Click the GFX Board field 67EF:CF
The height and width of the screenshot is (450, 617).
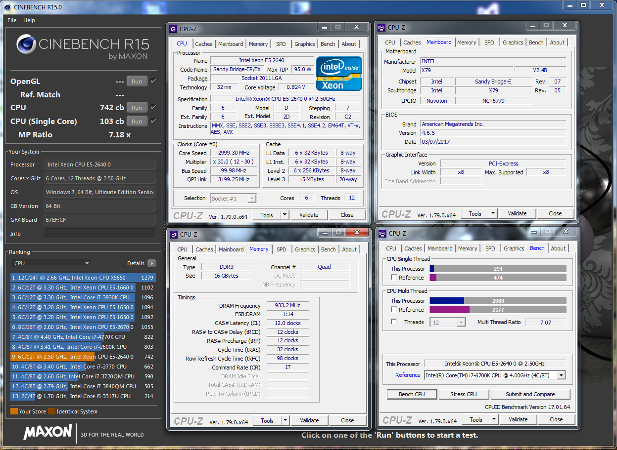[x=99, y=220]
